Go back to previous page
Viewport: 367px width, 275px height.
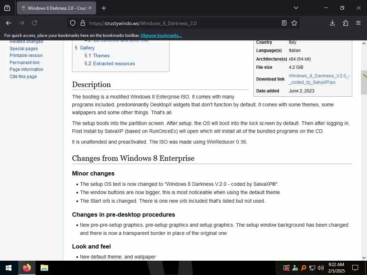9,23
